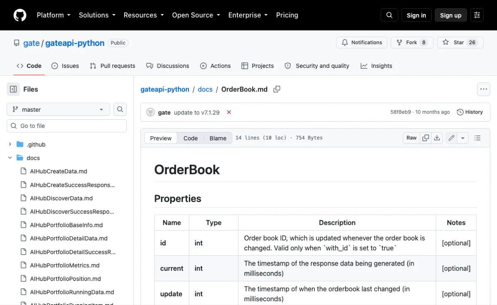The image size is (497, 305).
Task: Expand the .github folder chevron
Action: tap(10, 144)
